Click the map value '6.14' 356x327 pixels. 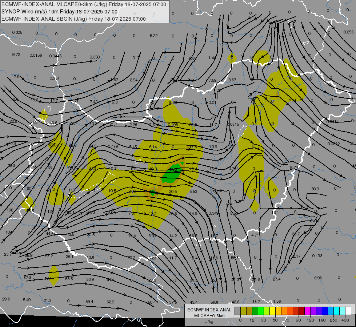(153, 147)
